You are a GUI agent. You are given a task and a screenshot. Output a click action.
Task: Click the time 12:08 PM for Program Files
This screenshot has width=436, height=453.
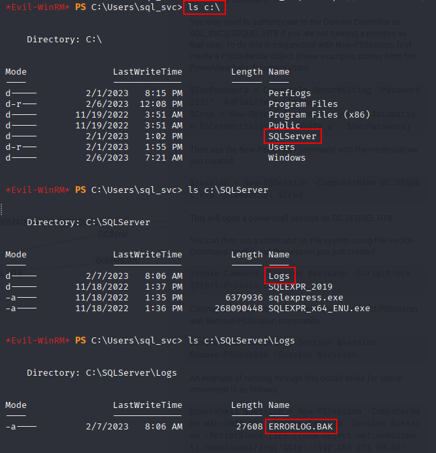[x=161, y=104]
